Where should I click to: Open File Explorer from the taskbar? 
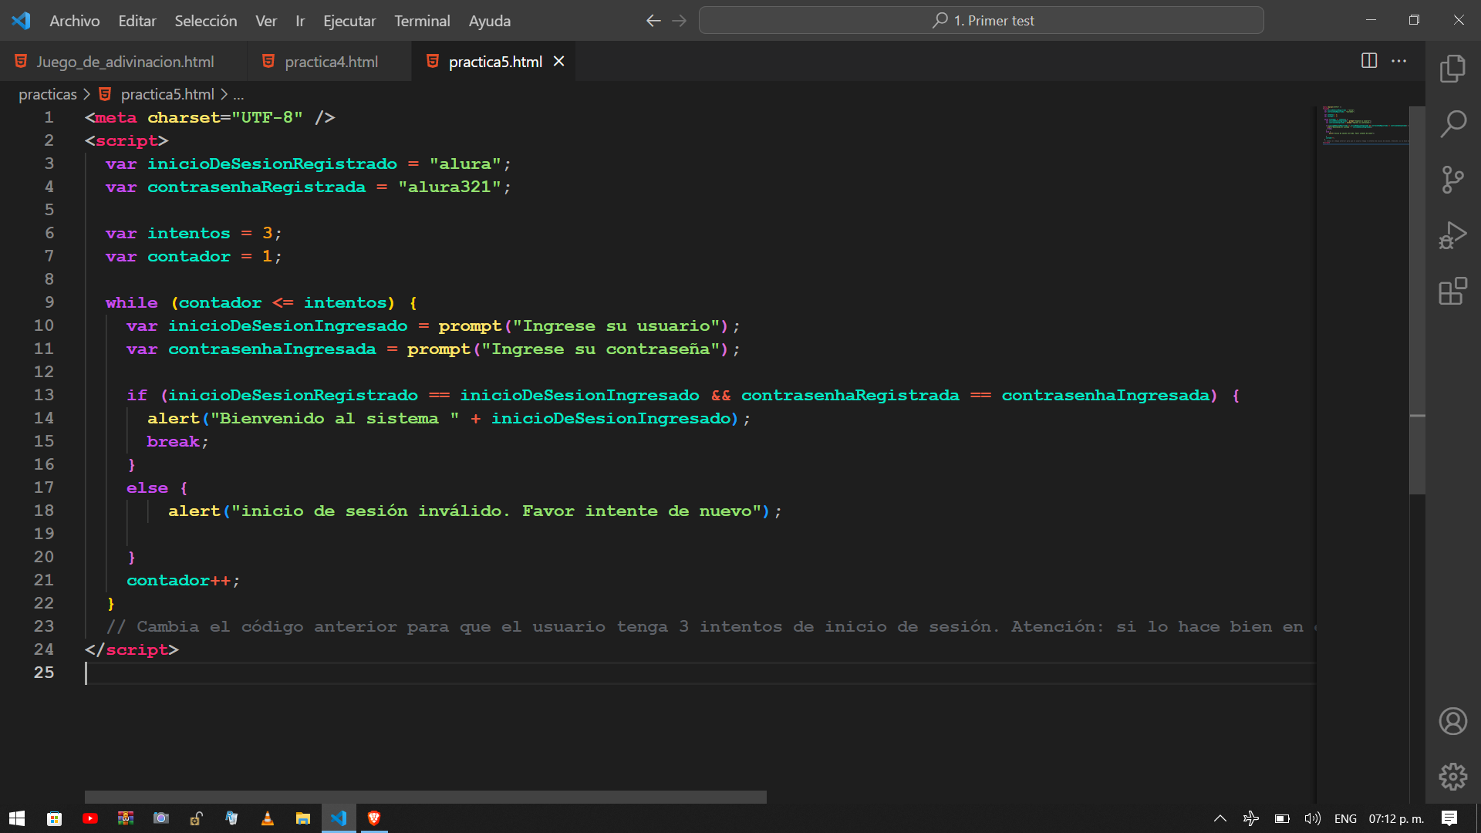point(303,818)
